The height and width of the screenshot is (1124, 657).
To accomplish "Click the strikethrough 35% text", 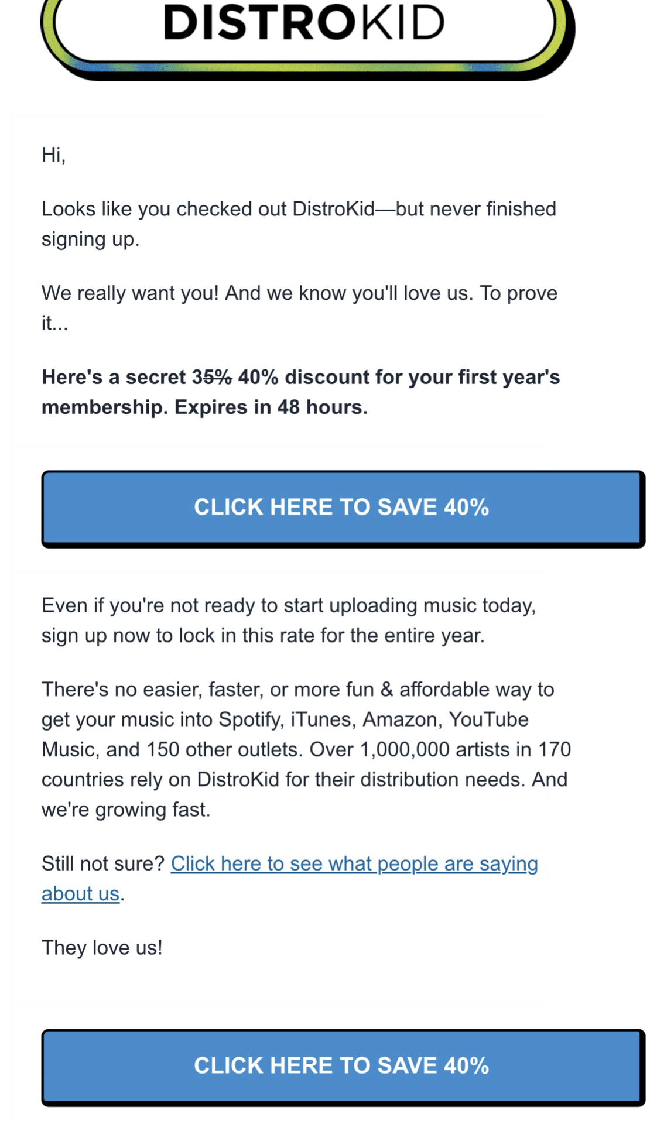I will coord(212,378).
